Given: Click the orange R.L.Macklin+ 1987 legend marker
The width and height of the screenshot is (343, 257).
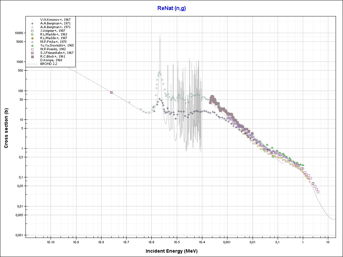Looking at the screenshot, I should (32, 38).
